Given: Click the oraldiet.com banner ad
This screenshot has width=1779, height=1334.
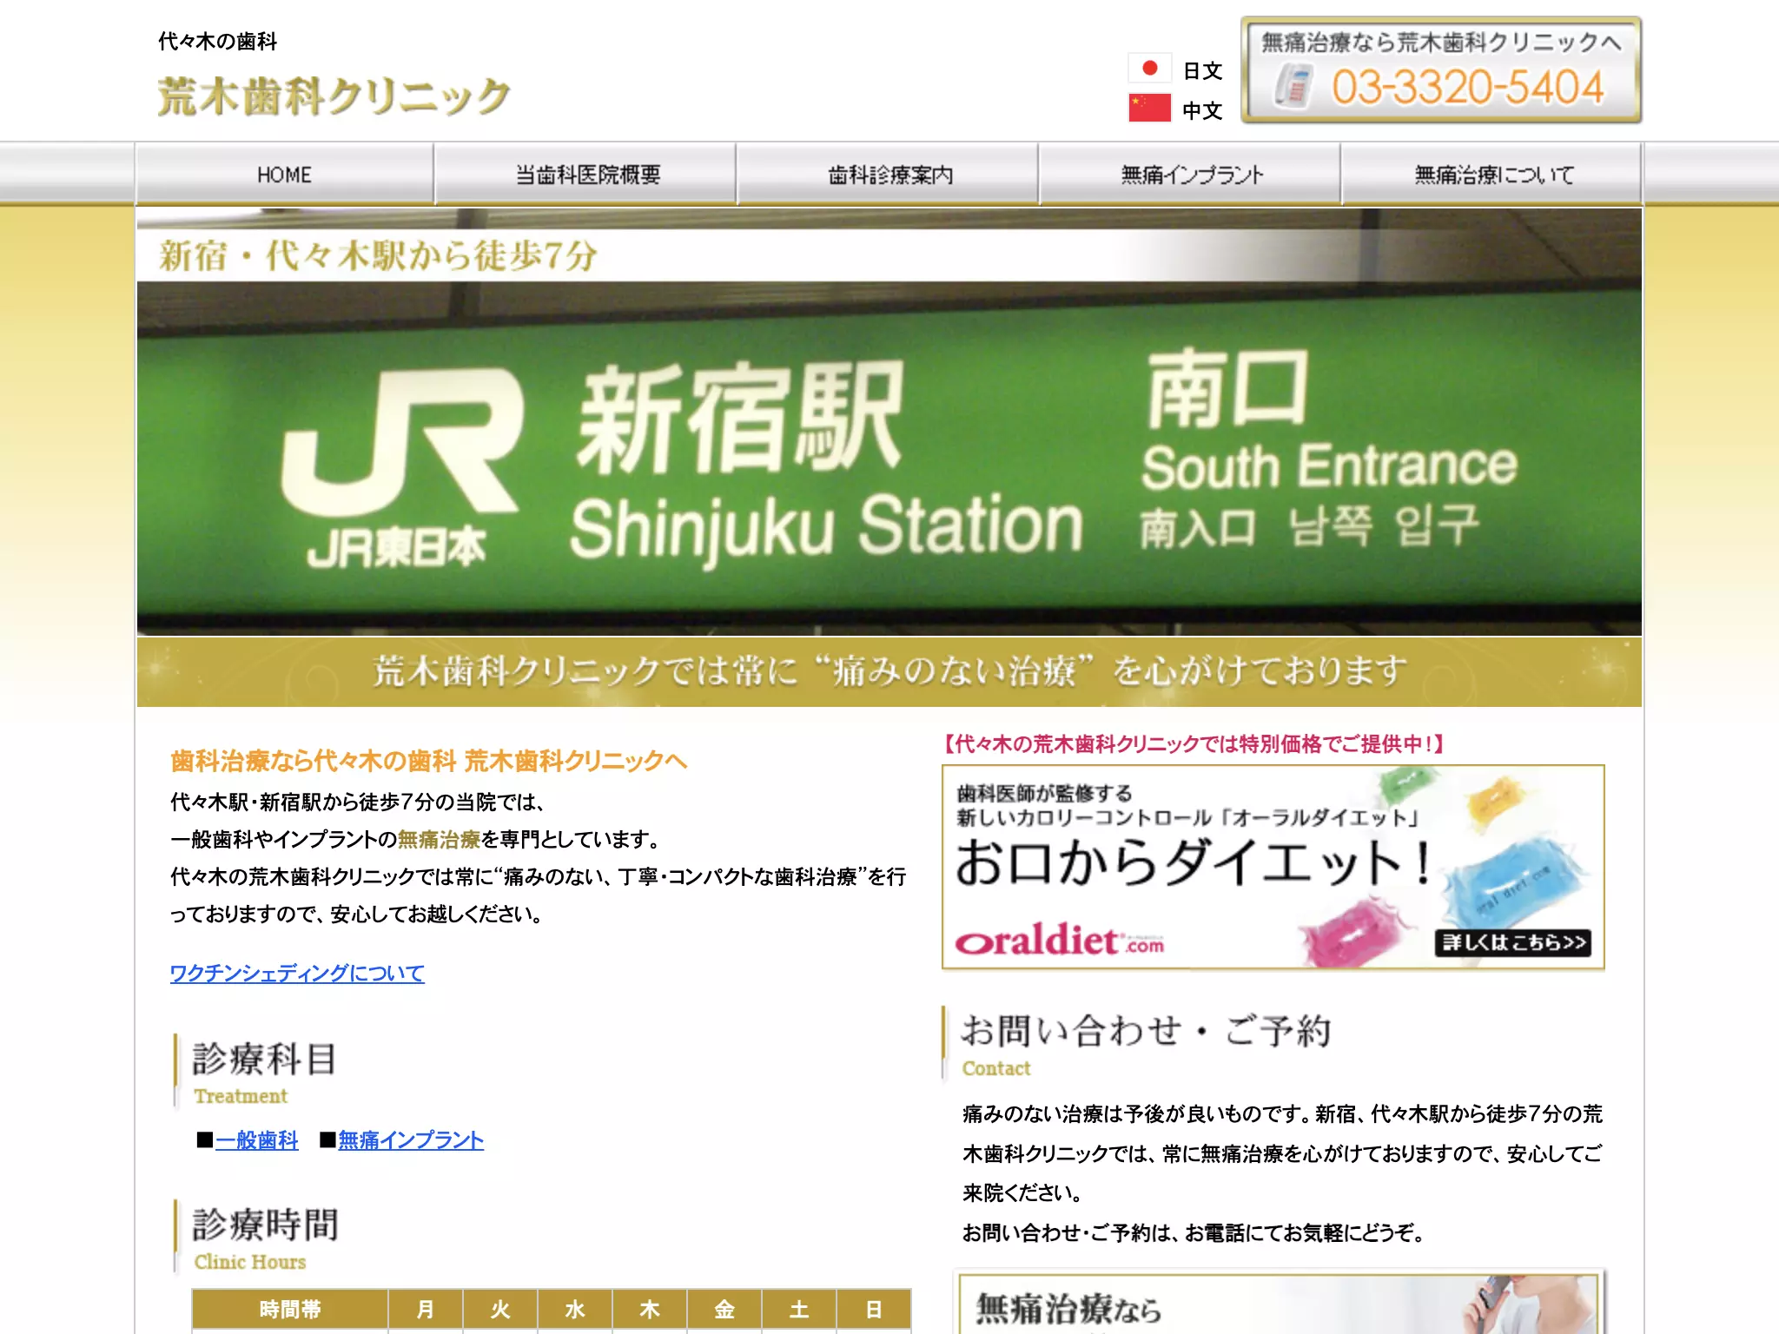Looking at the screenshot, I should click(1273, 867).
